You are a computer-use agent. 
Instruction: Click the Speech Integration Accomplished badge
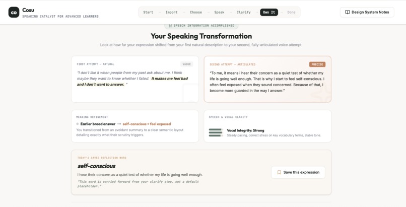pyautogui.click(x=201, y=26)
